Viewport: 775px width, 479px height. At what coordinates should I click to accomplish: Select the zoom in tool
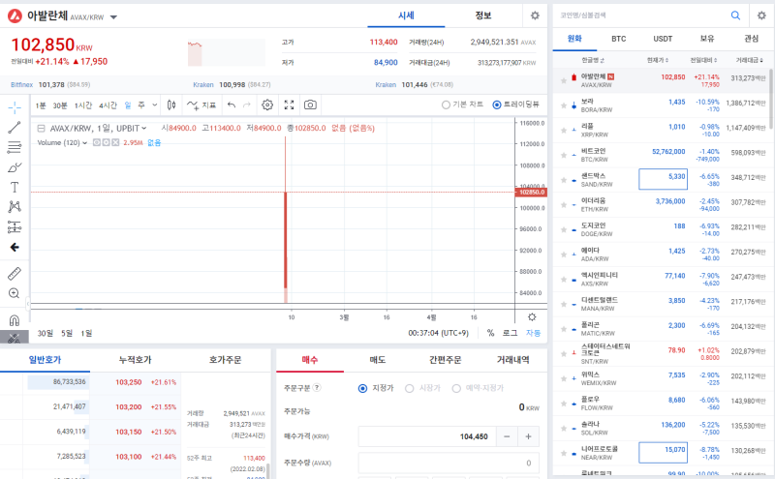15,293
